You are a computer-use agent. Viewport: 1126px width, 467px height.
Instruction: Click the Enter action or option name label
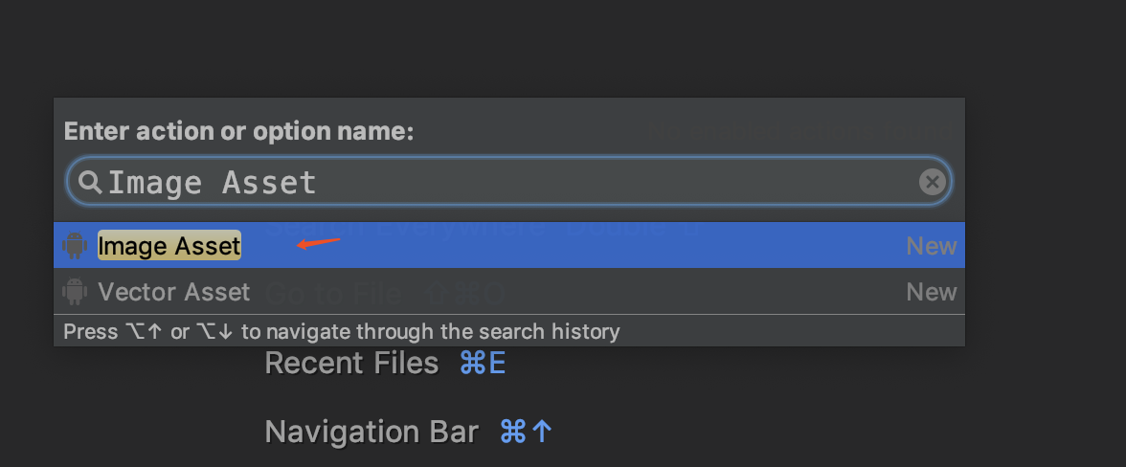coord(238,131)
